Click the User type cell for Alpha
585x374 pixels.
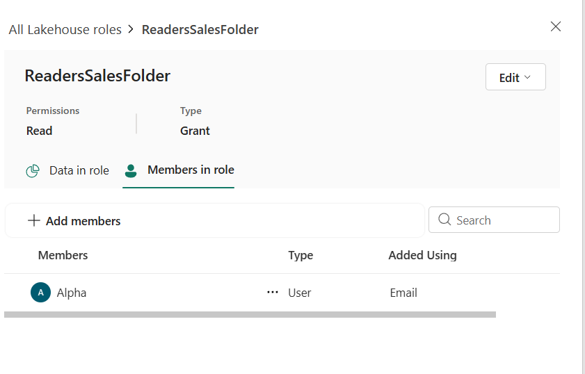(x=300, y=293)
